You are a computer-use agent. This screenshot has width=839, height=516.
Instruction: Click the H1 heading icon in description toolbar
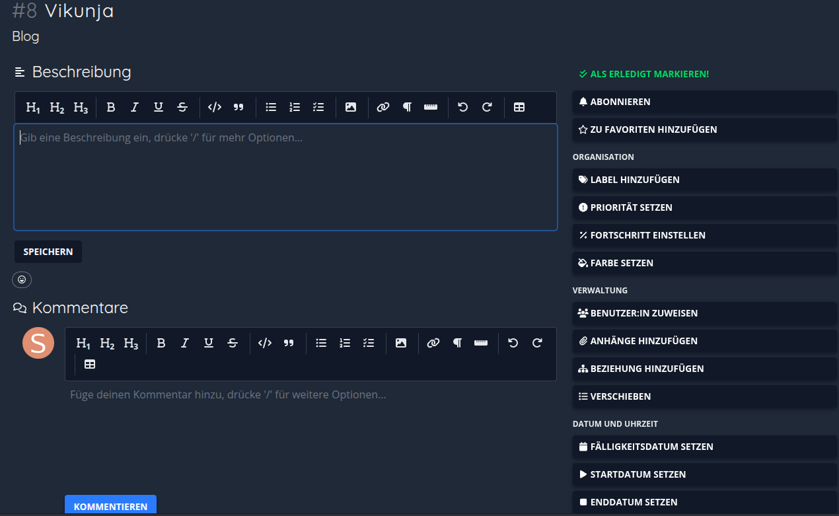[33, 108]
